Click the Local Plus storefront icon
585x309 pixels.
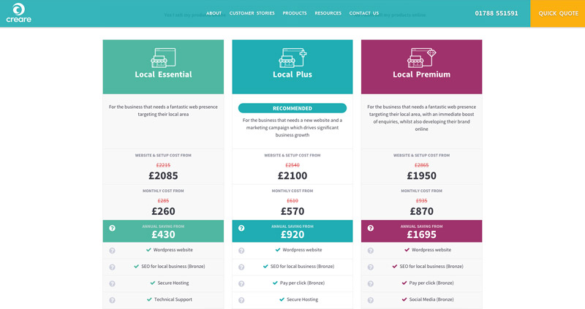[292, 58]
